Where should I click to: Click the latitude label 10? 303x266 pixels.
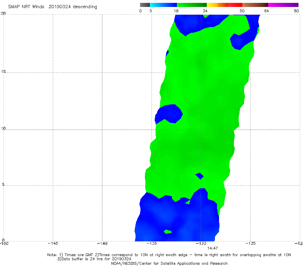click(x=3, y=128)
